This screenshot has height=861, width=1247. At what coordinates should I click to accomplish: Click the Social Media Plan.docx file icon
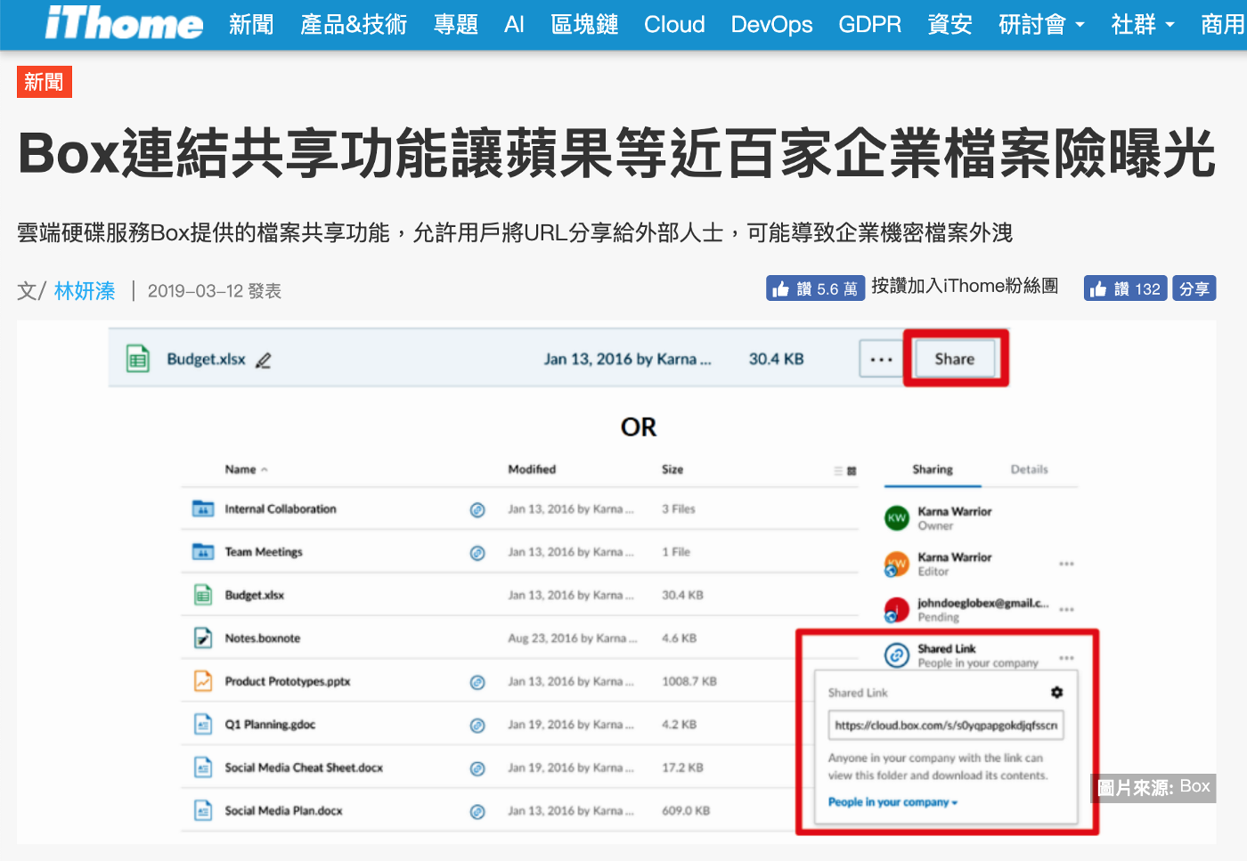click(203, 810)
